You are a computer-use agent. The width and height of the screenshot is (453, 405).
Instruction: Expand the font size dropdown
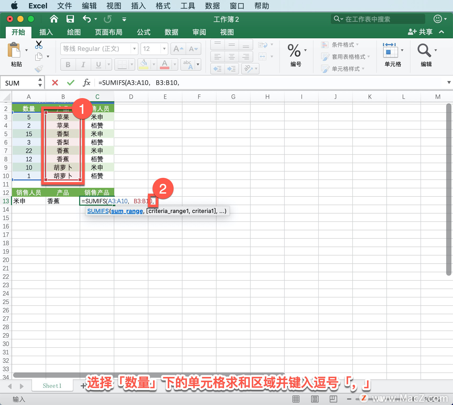(x=164, y=49)
